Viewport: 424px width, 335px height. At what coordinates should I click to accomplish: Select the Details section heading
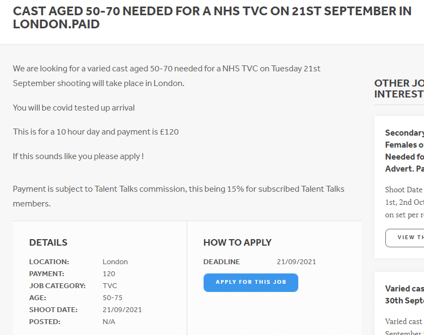coord(48,242)
